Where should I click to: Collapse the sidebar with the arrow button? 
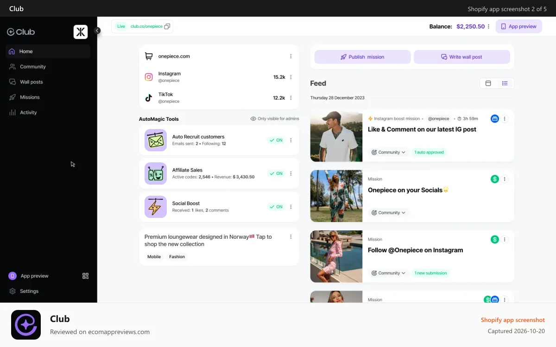point(97,31)
